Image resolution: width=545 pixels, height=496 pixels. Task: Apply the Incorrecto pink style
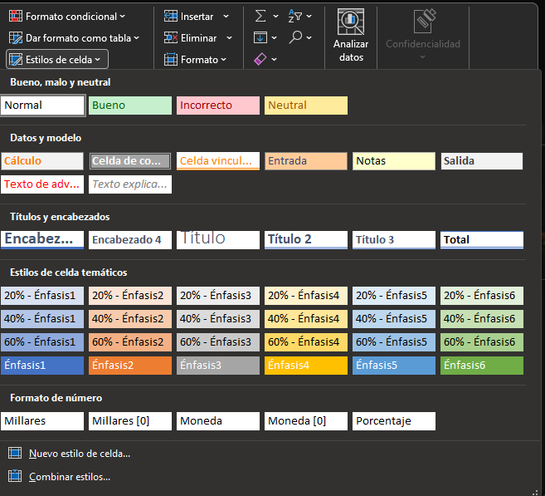pyautogui.click(x=218, y=106)
